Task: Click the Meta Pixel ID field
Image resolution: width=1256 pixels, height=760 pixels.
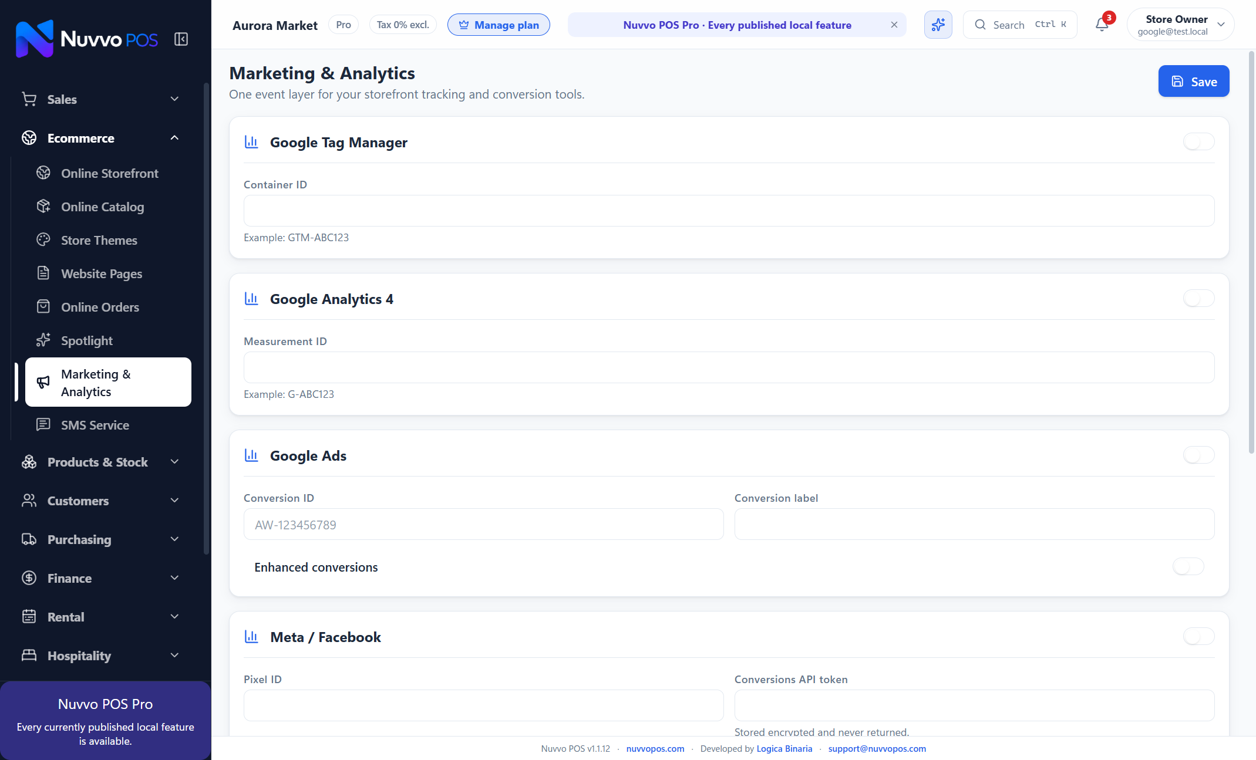Action: point(483,705)
